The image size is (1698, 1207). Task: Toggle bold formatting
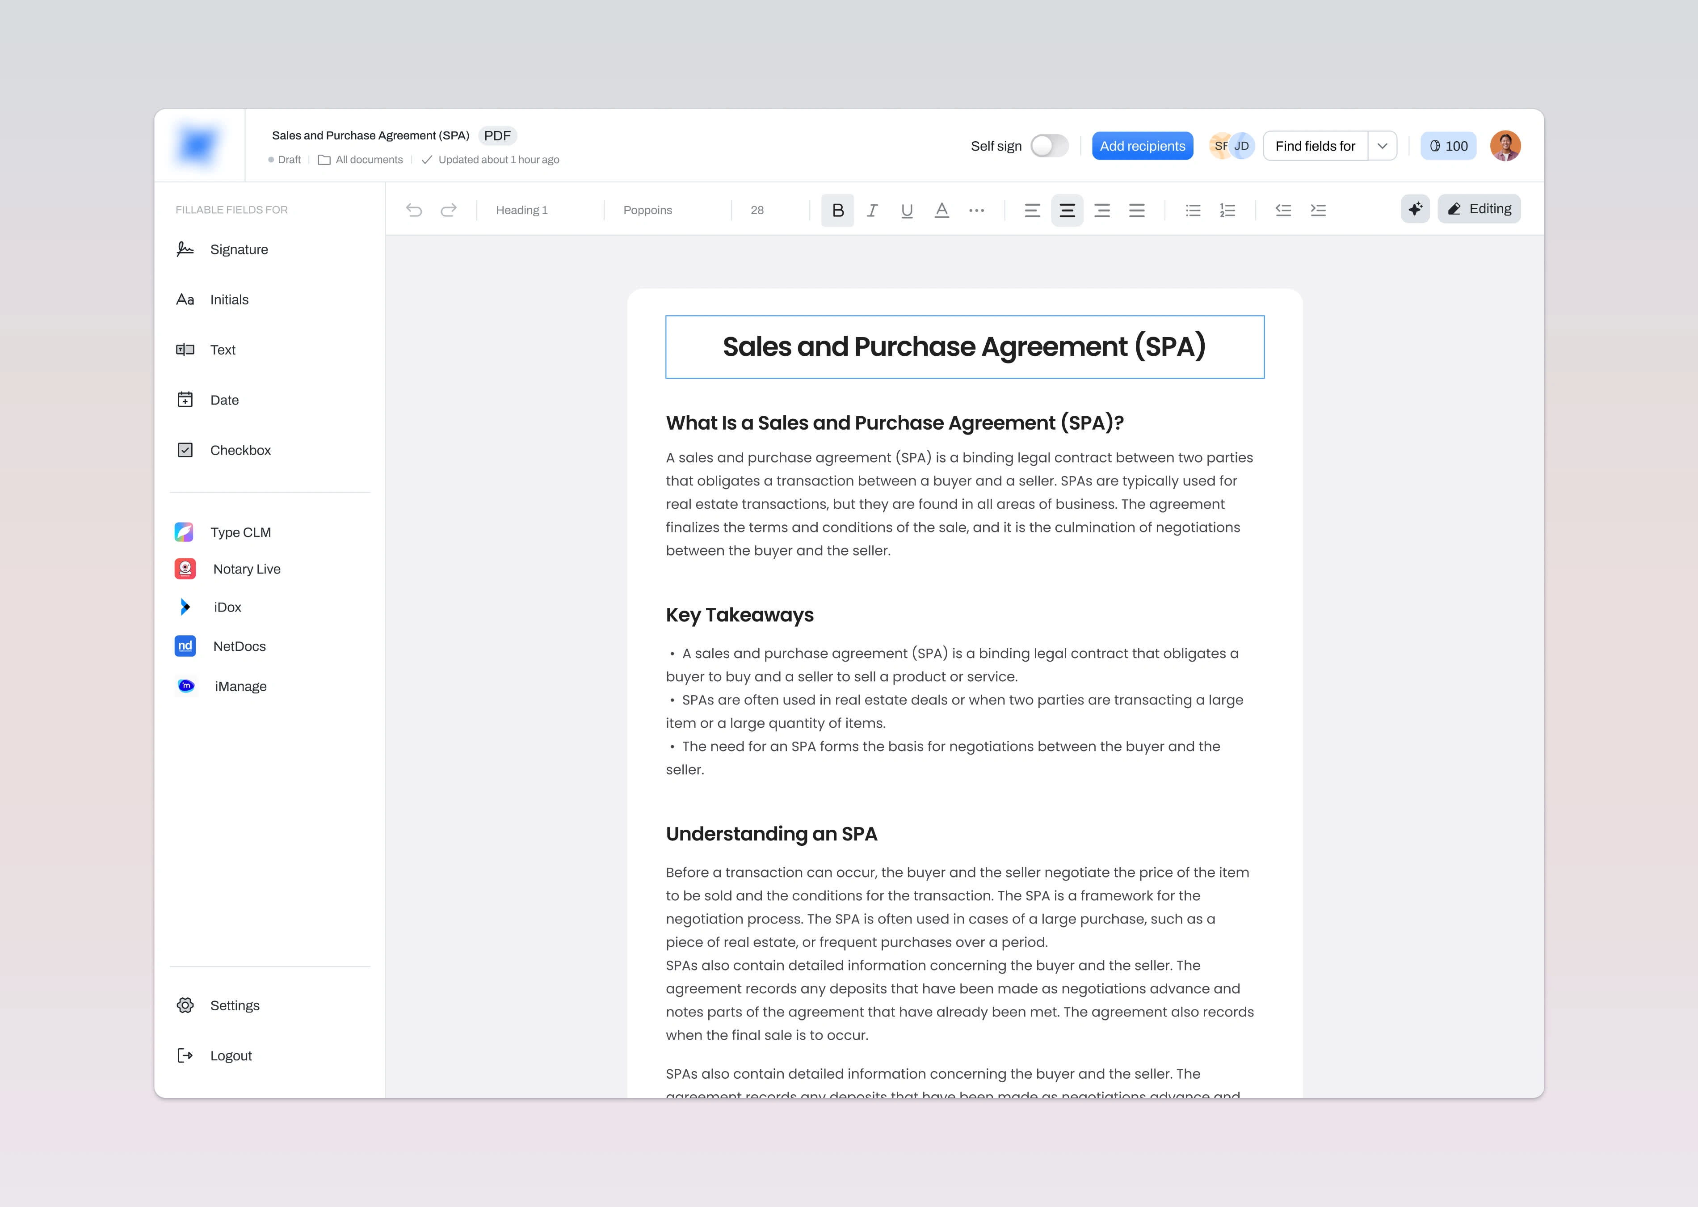[838, 211]
